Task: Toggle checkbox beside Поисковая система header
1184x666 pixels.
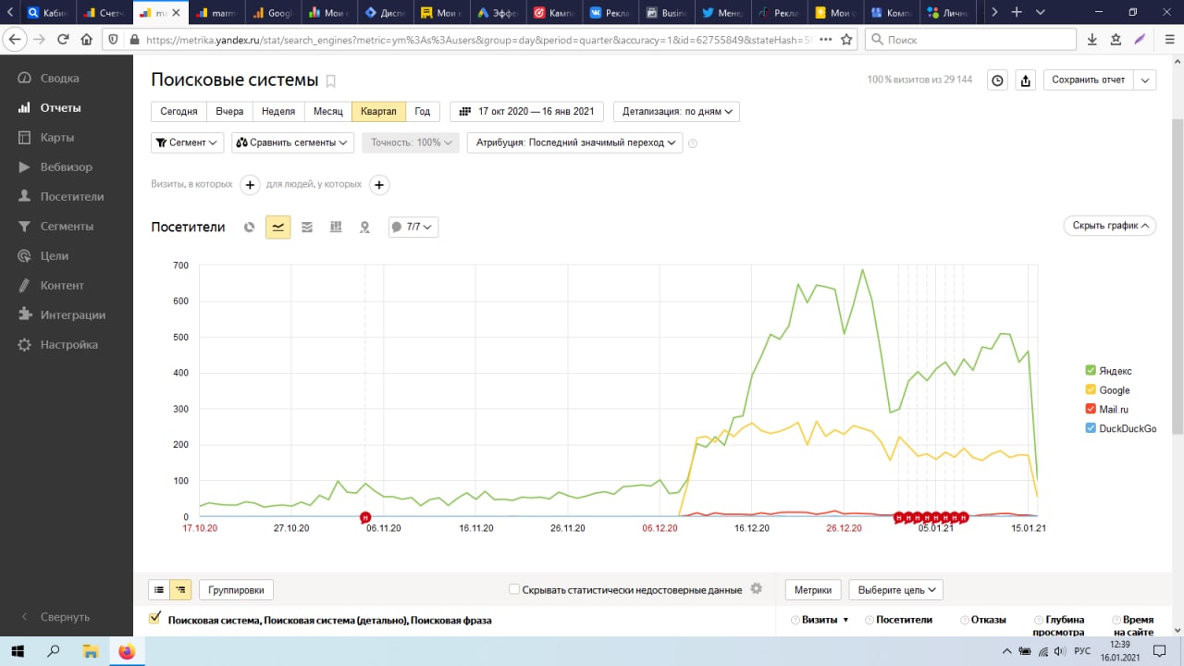Action: pos(154,618)
